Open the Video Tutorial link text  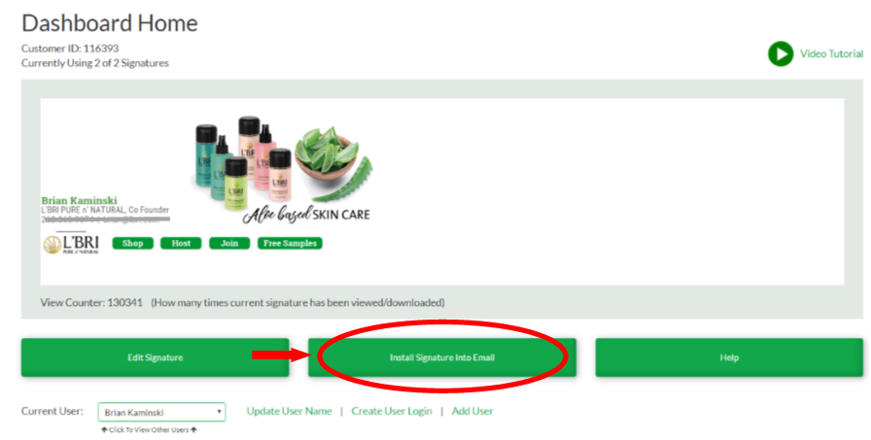pyautogui.click(x=831, y=53)
